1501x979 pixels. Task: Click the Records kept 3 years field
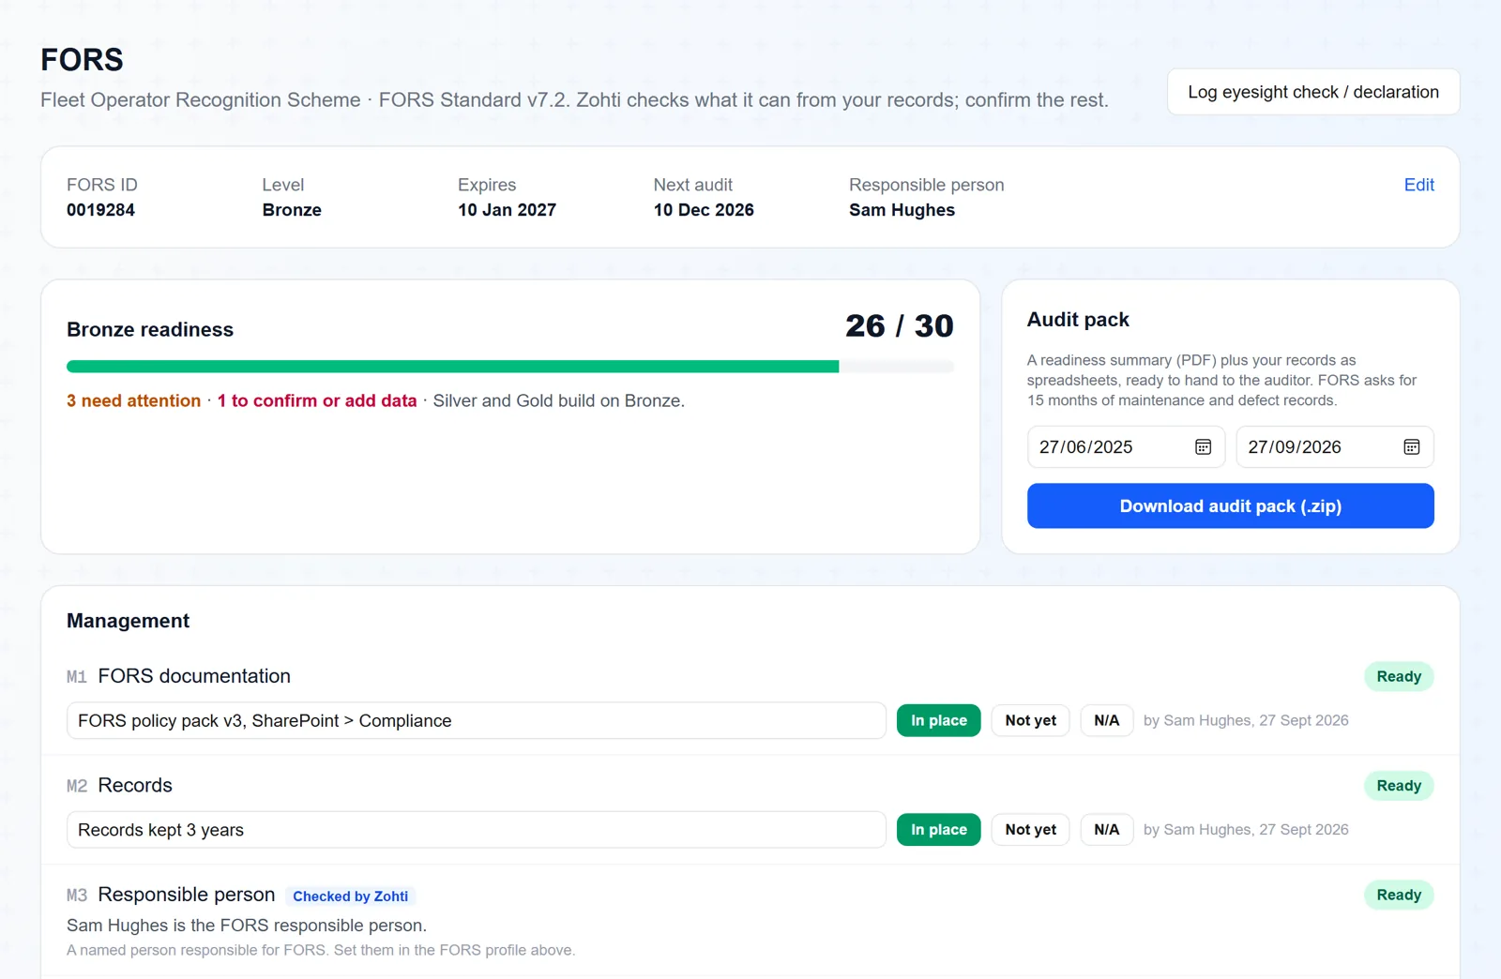pos(476,830)
